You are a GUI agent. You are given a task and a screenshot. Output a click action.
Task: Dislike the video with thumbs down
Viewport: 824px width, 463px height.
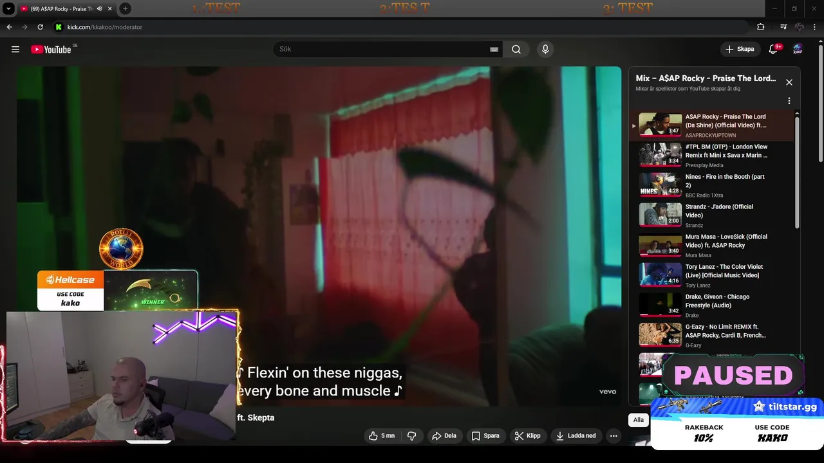(x=412, y=436)
